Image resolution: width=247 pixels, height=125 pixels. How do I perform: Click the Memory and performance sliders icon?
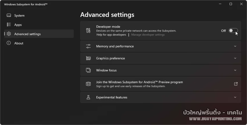[x=88, y=46]
